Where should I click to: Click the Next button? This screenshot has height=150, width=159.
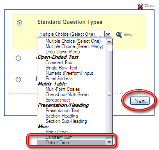tap(140, 101)
